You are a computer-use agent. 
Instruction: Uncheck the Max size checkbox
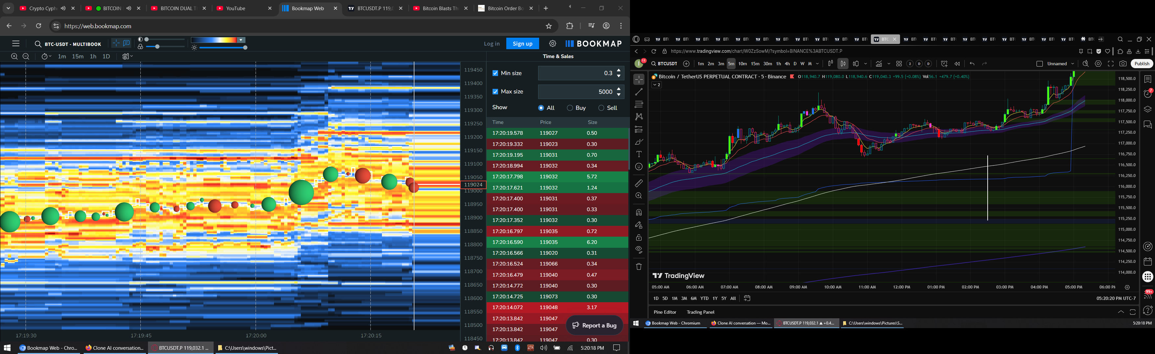coord(495,91)
